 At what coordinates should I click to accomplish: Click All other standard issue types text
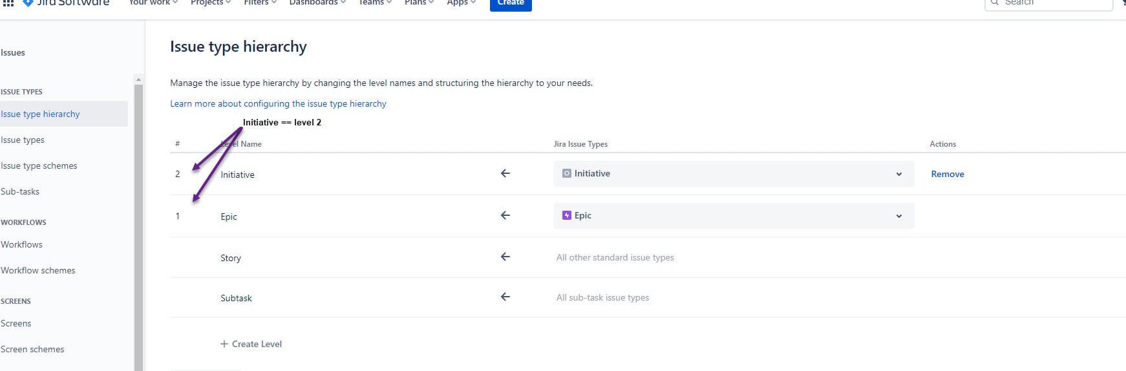(615, 257)
